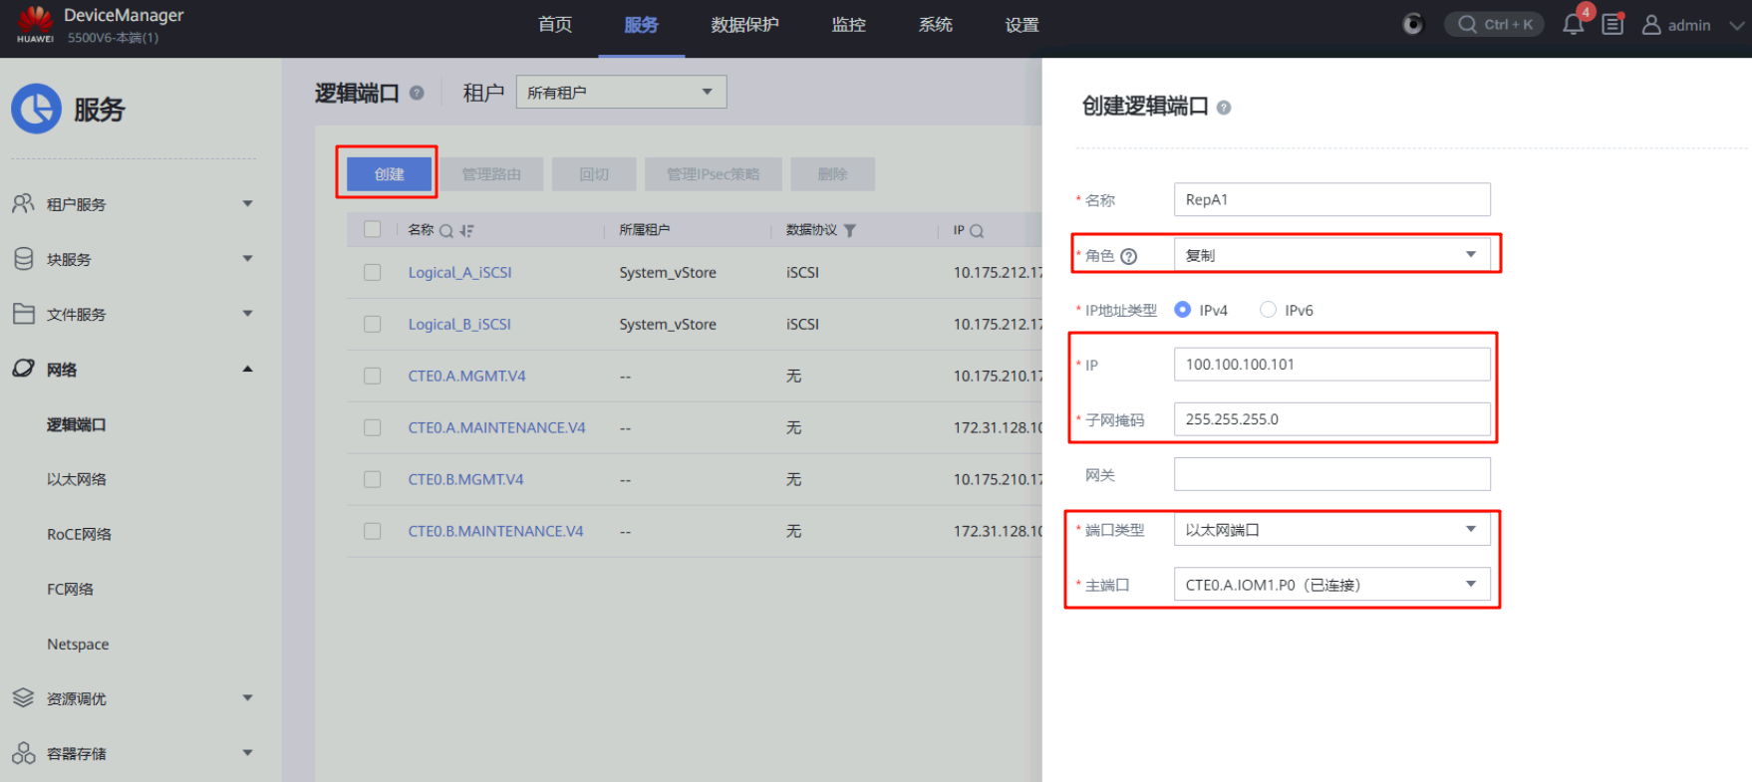The width and height of the screenshot is (1752, 782).
Task: Click the help icon next to 角色
Action: pos(1129,256)
